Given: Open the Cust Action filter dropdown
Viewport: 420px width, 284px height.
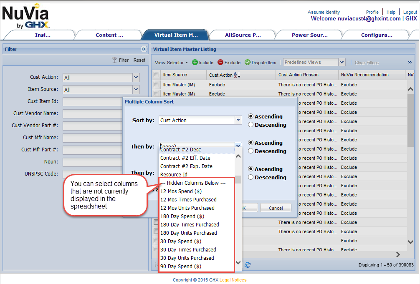Looking at the screenshot, I should [136, 77].
